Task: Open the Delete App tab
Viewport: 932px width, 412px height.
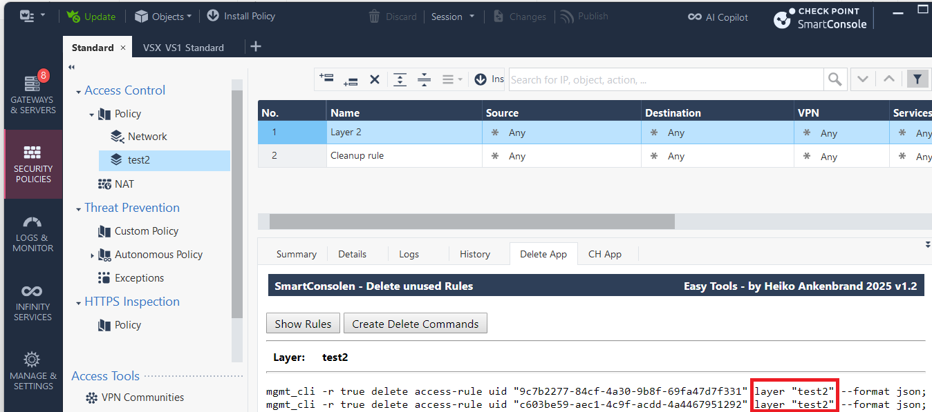Action: (x=543, y=254)
